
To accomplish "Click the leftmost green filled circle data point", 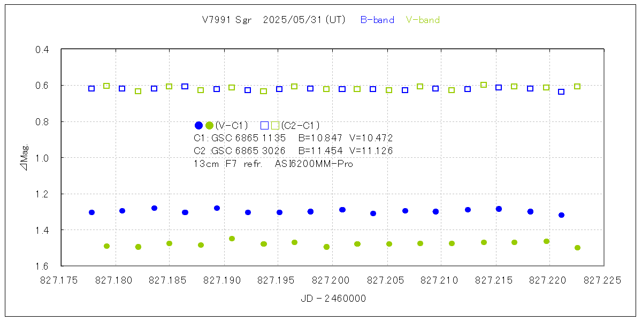I will tap(106, 246).
